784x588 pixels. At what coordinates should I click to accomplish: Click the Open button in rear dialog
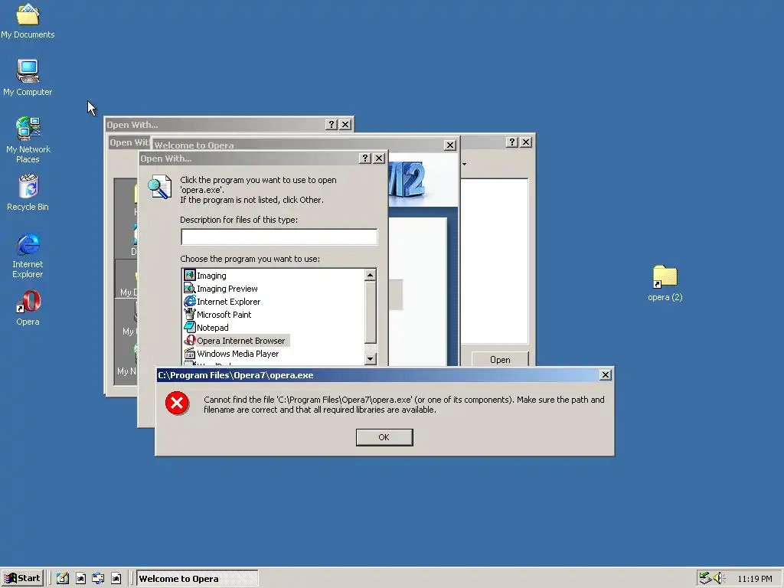tap(500, 359)
